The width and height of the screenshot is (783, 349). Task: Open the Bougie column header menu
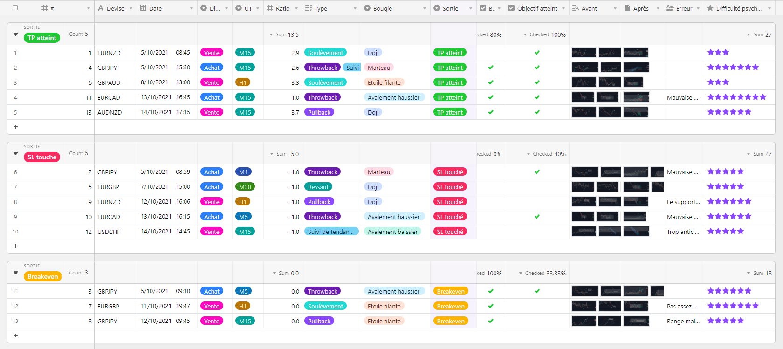click(x=424, y=8)
